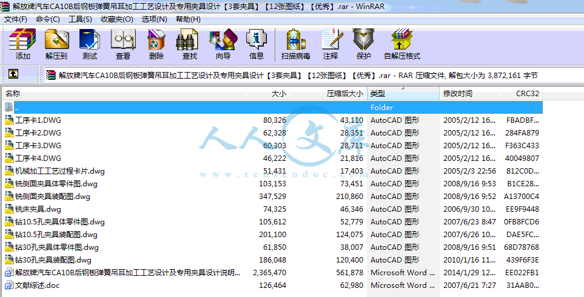Click packed size value 210,860

tap(349, 196)
